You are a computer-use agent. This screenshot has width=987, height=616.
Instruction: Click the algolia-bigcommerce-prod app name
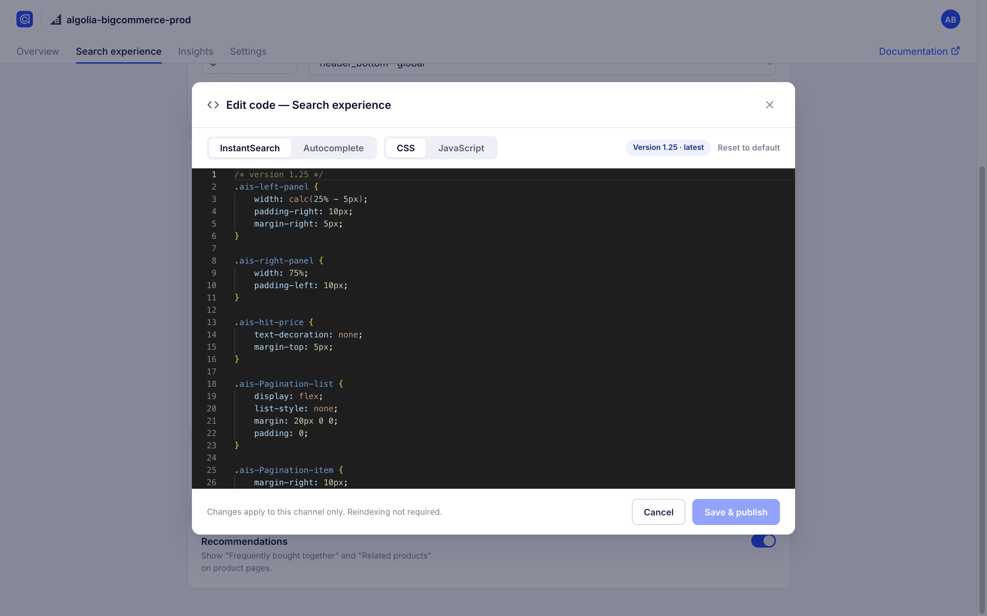(129, 20)
